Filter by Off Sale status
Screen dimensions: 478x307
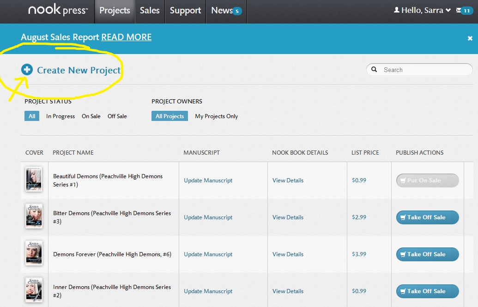(117, 116)
